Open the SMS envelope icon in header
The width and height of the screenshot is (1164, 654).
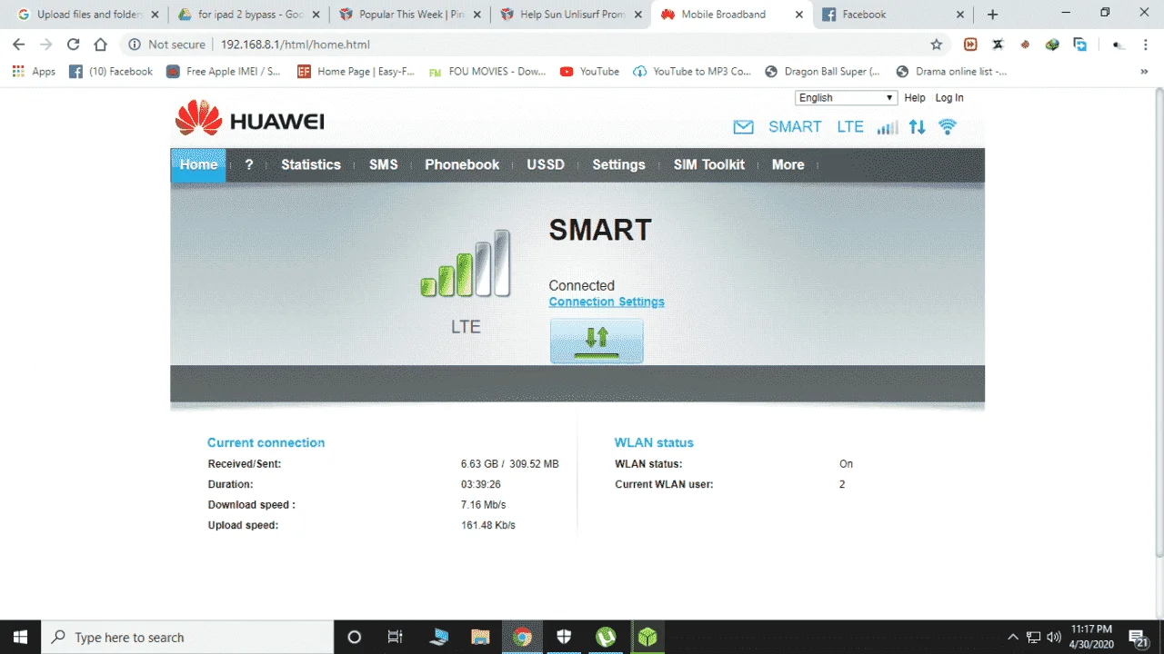743,127
